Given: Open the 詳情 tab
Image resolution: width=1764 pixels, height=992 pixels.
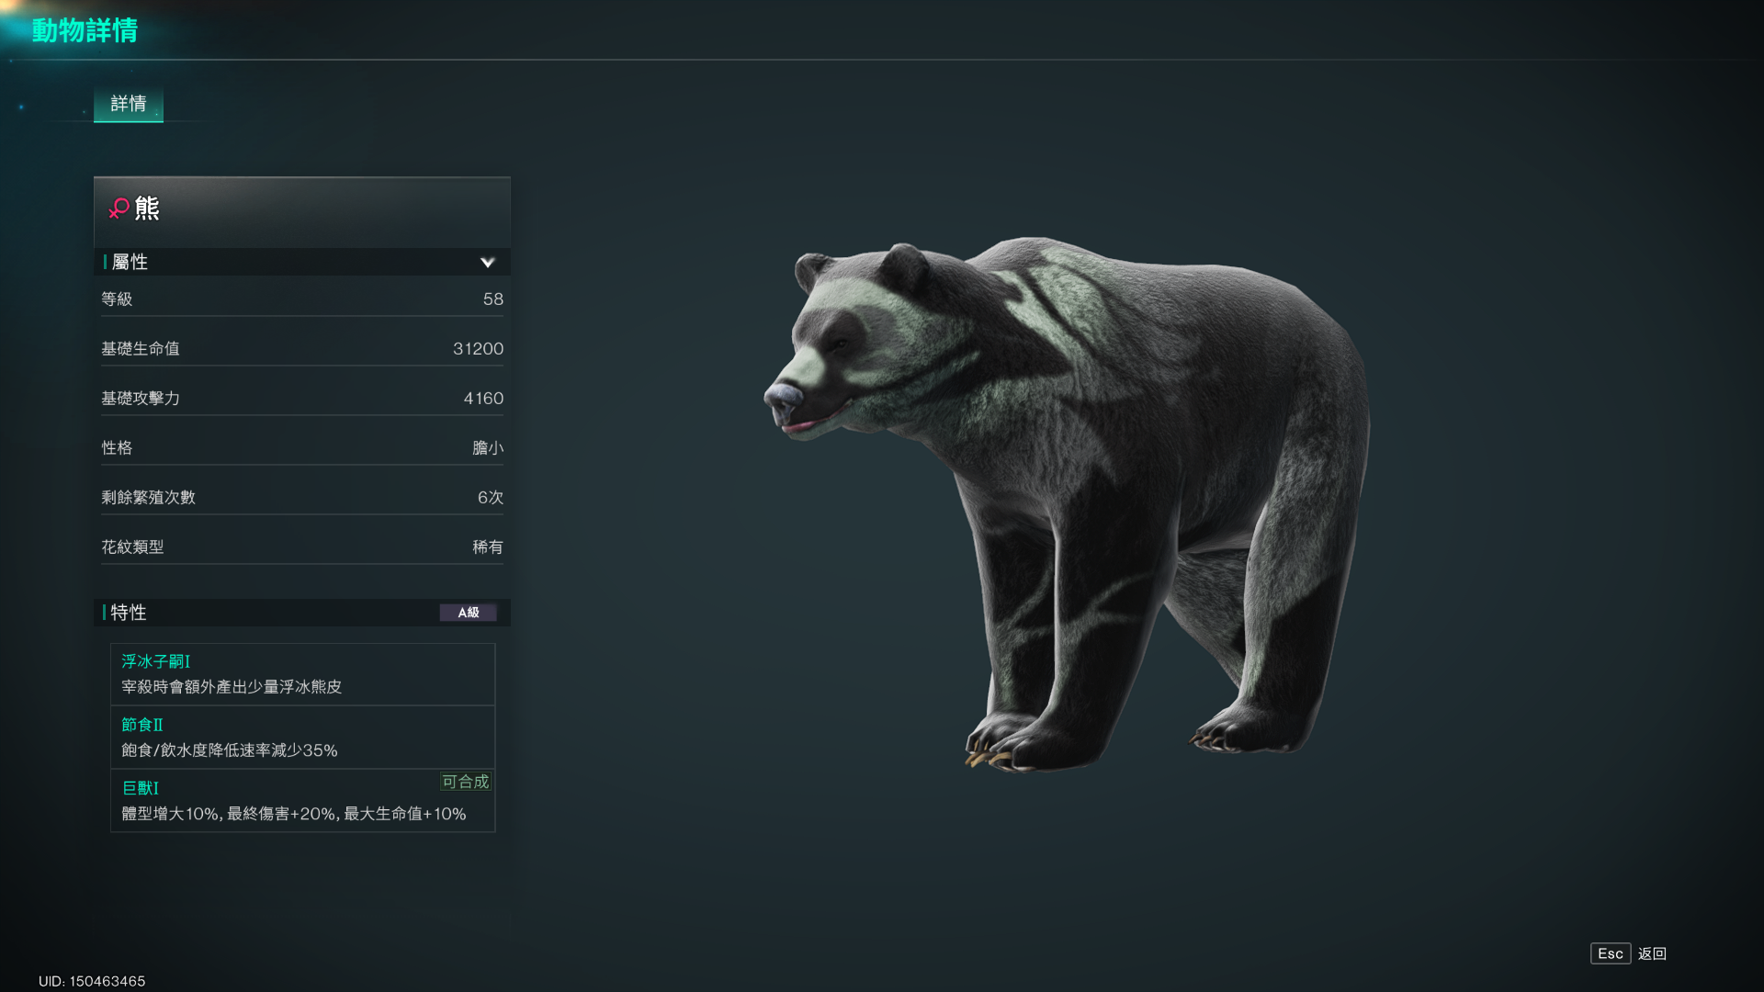Looking at the screenshot, I should pos(129,104).
